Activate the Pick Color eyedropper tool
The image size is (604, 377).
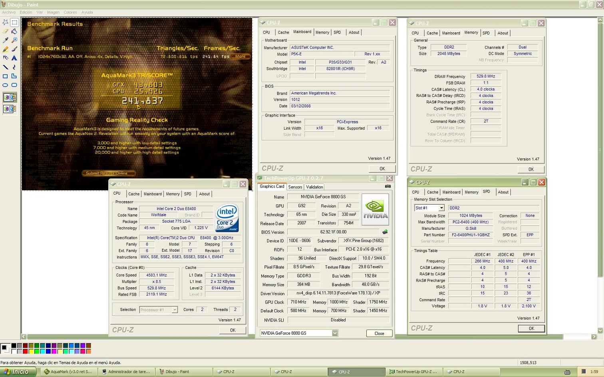5,40
